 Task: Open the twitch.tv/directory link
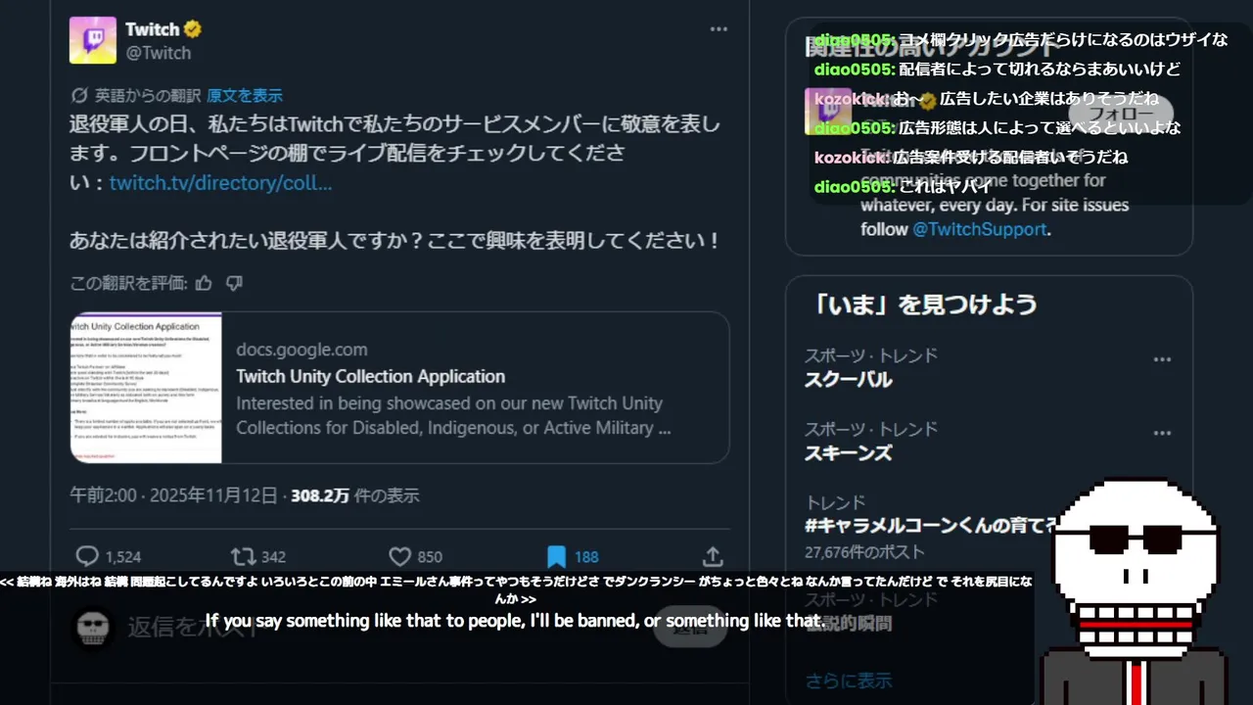(220, 183)
